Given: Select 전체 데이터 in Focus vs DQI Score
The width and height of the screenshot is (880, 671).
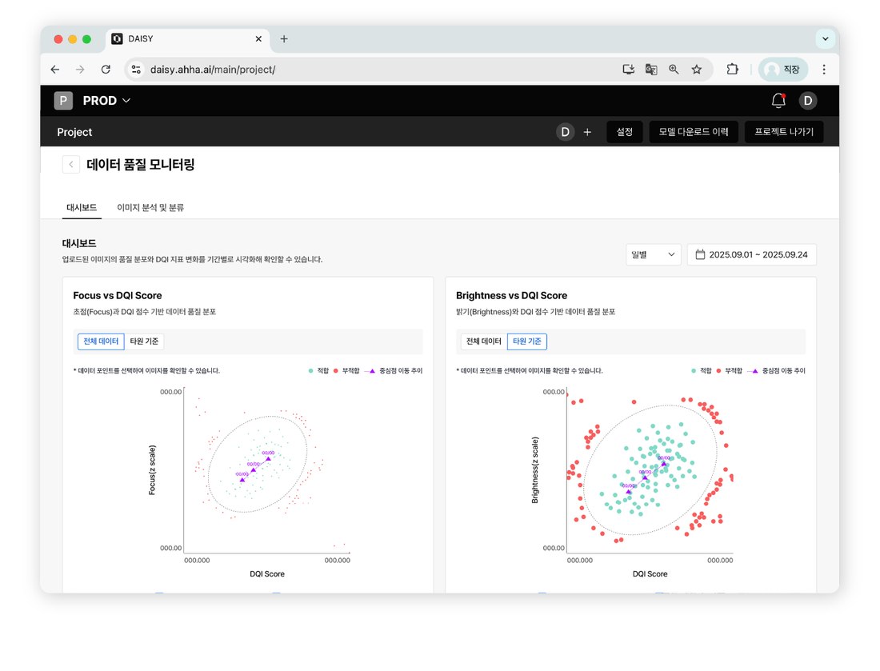Looking at the screenshot, I should [101, 341].
